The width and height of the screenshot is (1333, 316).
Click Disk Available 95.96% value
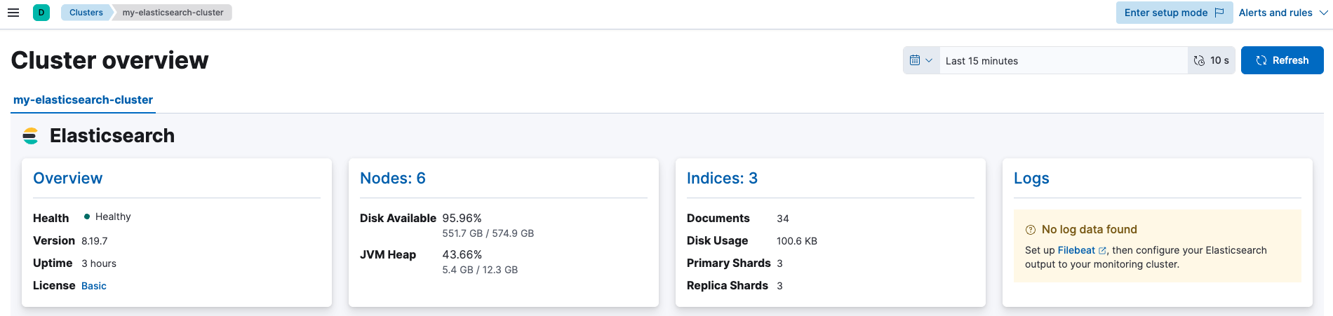click(x=462, y=218)
